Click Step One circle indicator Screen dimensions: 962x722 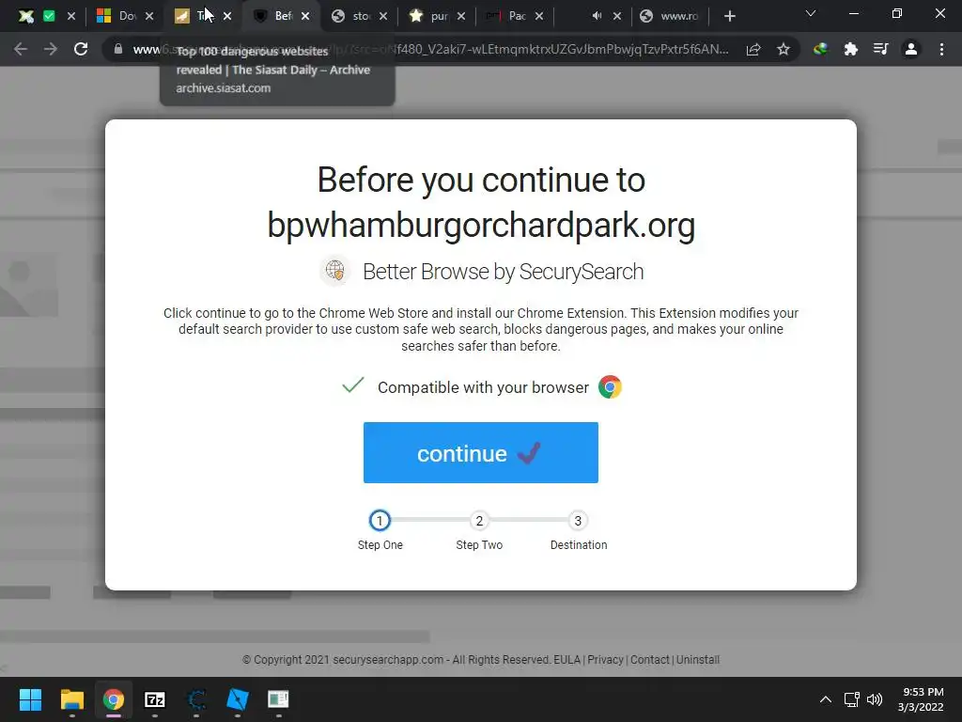(x=380, y=521)
